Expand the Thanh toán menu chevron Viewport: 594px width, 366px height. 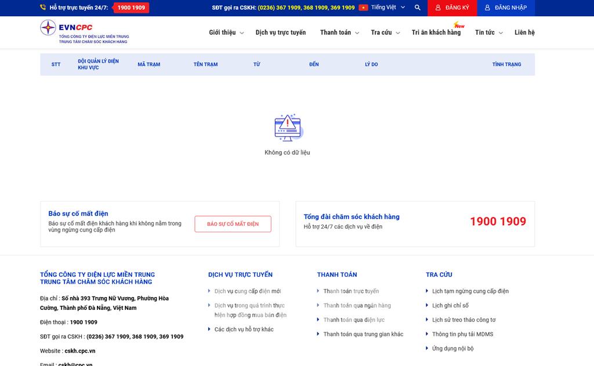(x=357, y=33)
